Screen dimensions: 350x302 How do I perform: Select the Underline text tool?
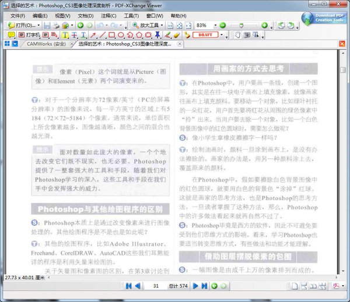pos(83,35)
